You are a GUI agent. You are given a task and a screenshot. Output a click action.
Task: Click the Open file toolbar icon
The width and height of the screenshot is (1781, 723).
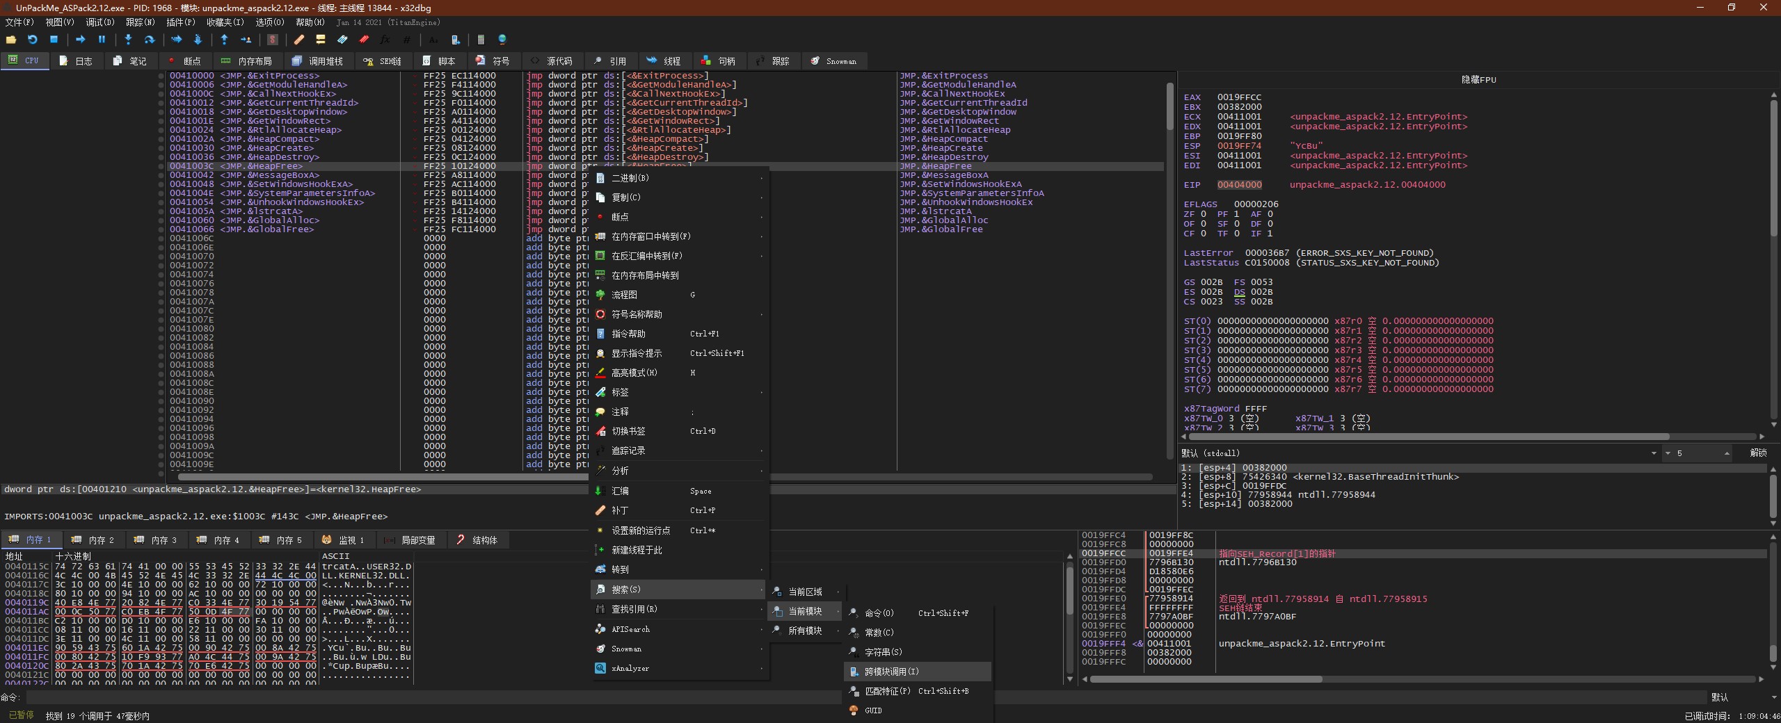pos(11,40)
